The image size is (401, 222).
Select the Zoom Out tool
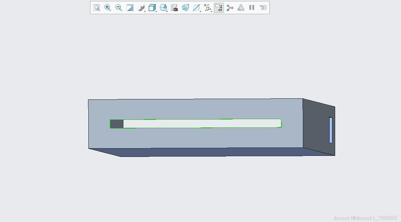tap(119, 8)
